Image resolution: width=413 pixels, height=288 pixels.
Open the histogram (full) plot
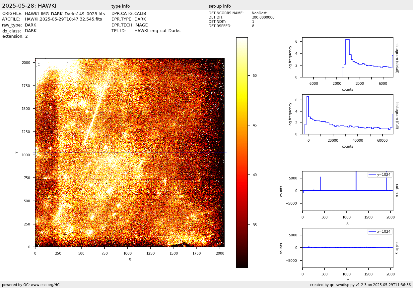pyautogui.click(x=347, y=114)
